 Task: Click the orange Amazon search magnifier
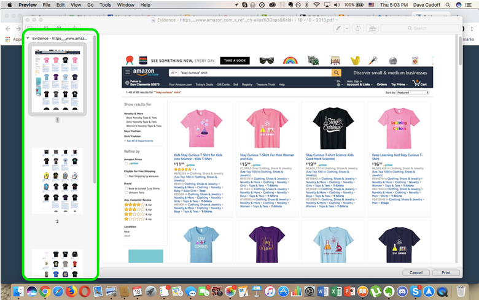tap(336, 72)
